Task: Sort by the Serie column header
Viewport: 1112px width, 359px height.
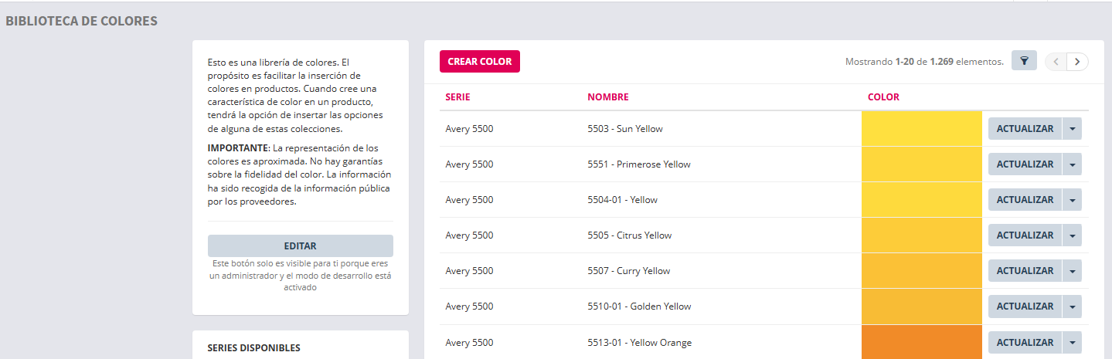Action: (x=457, y=97)
